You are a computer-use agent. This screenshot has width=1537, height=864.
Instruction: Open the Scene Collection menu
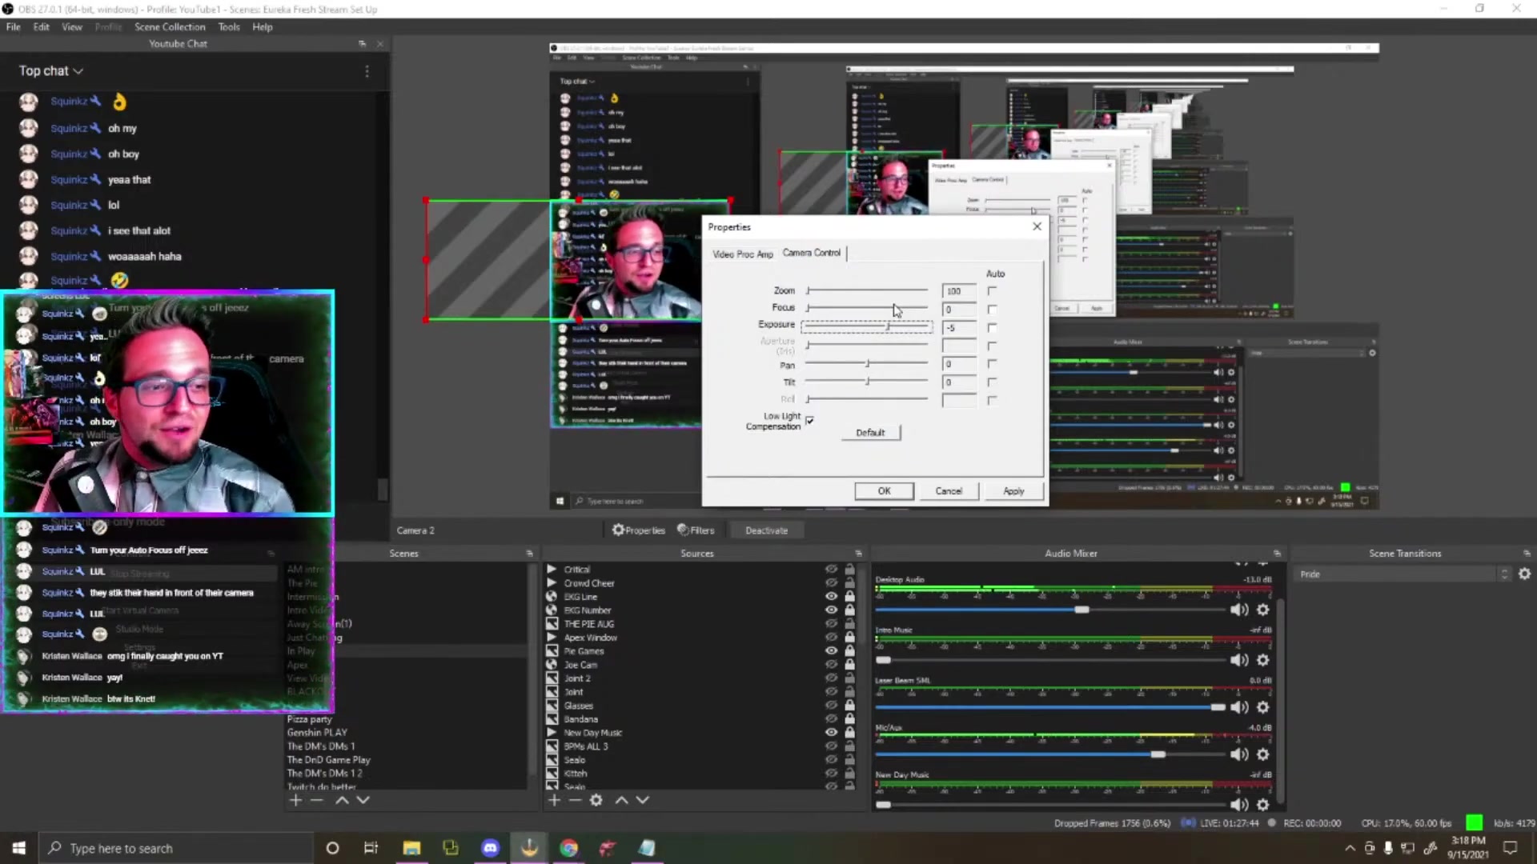170,26
